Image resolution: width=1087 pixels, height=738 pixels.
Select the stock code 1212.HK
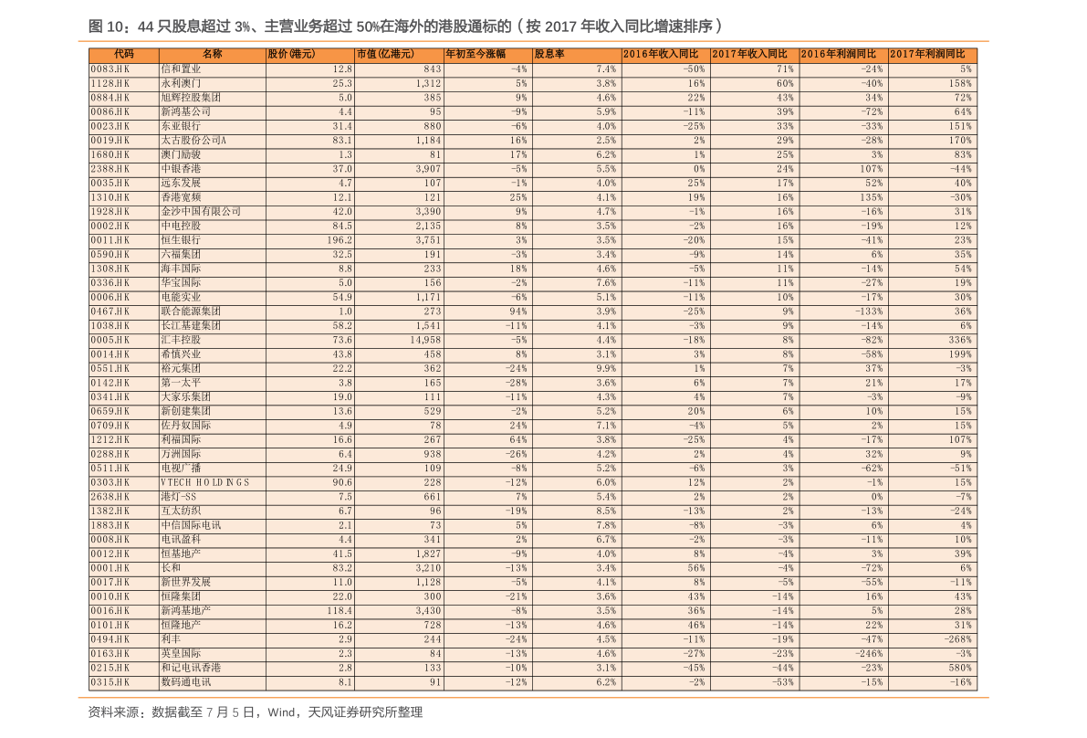pos(110,439)
